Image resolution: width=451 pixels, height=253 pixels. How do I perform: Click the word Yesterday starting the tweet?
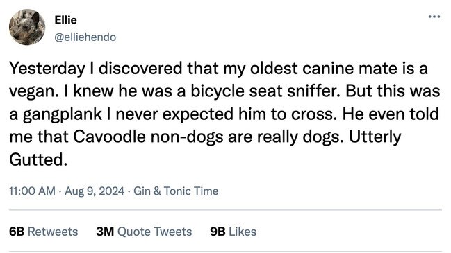coord(47,69)
